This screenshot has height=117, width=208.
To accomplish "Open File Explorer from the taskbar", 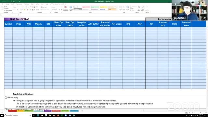I will [50, 115].
